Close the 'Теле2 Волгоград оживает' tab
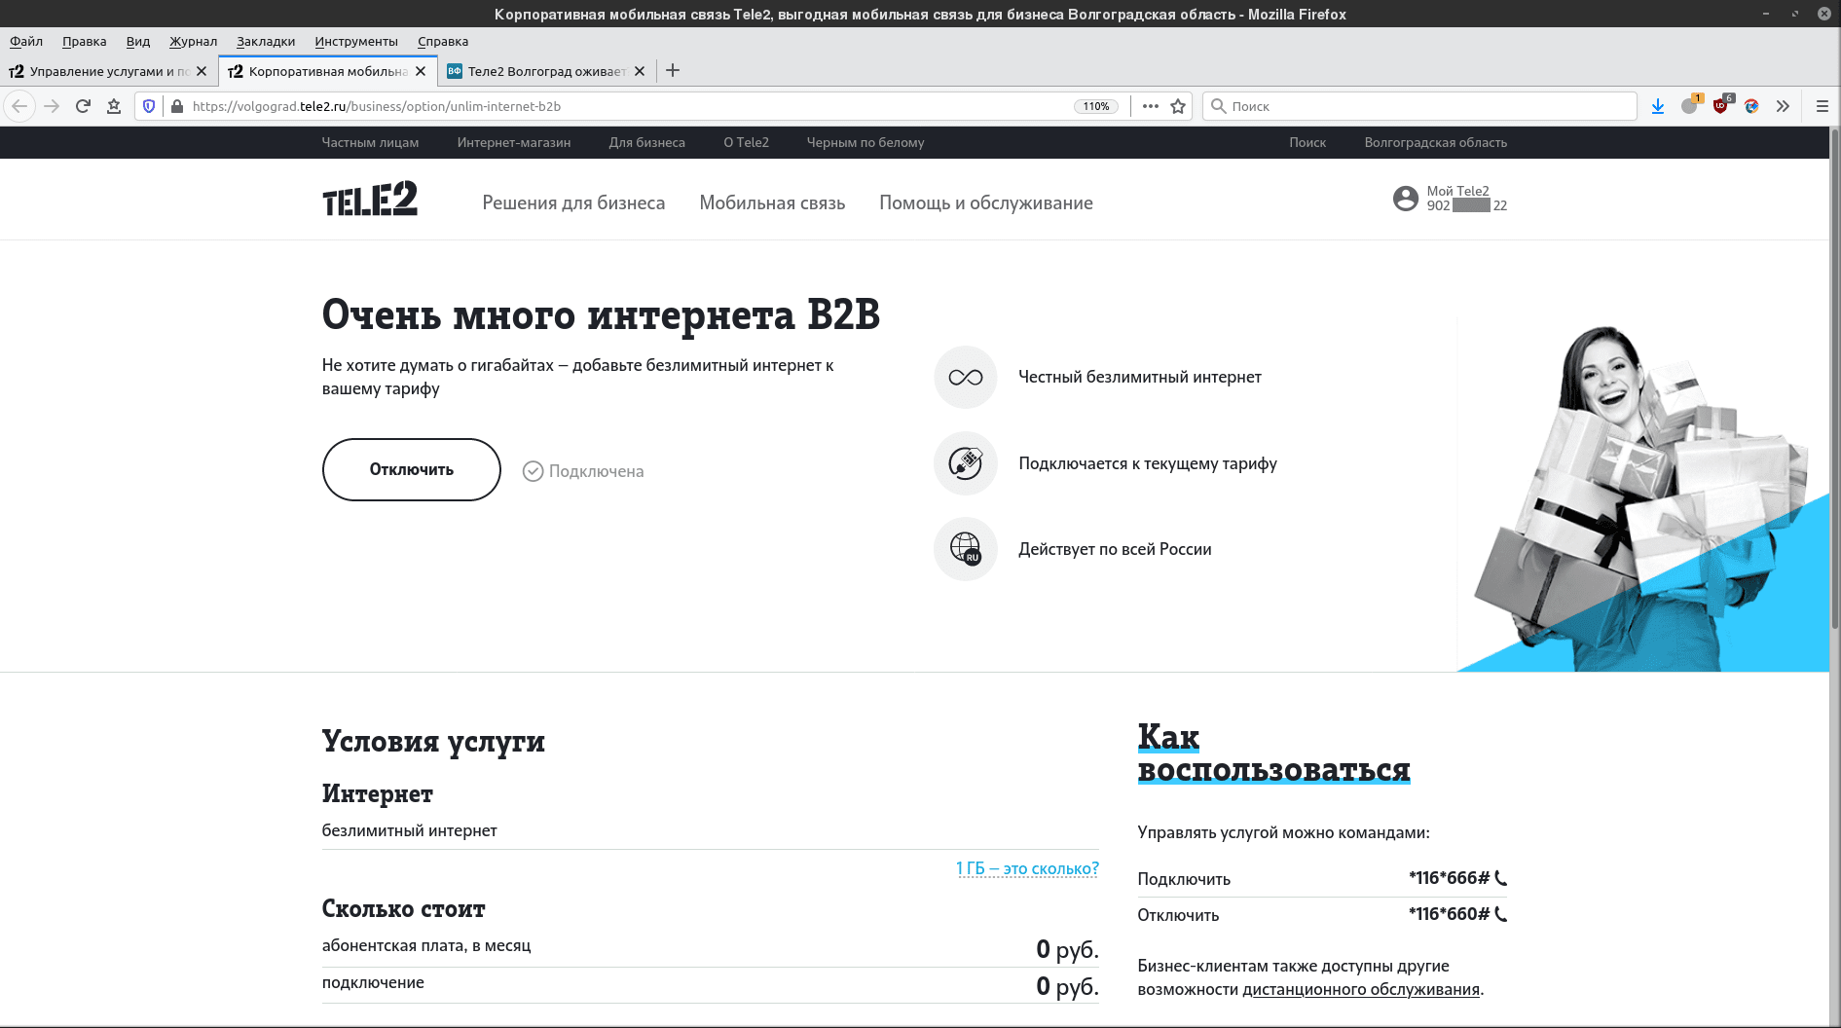 [640, 71]
